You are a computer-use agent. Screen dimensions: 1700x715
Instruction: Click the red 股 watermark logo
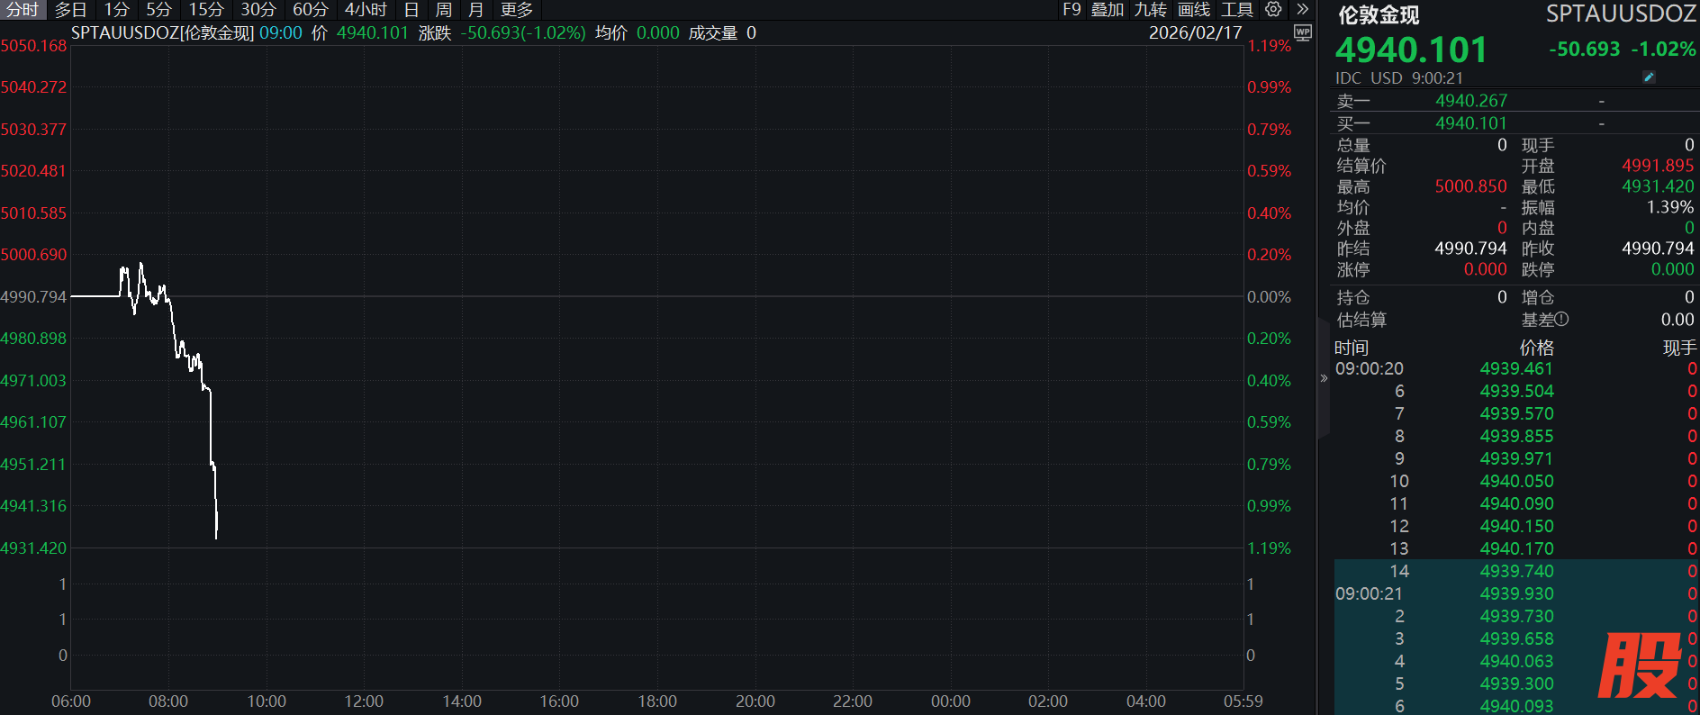pyautogui.click(x=1639, y=665)
